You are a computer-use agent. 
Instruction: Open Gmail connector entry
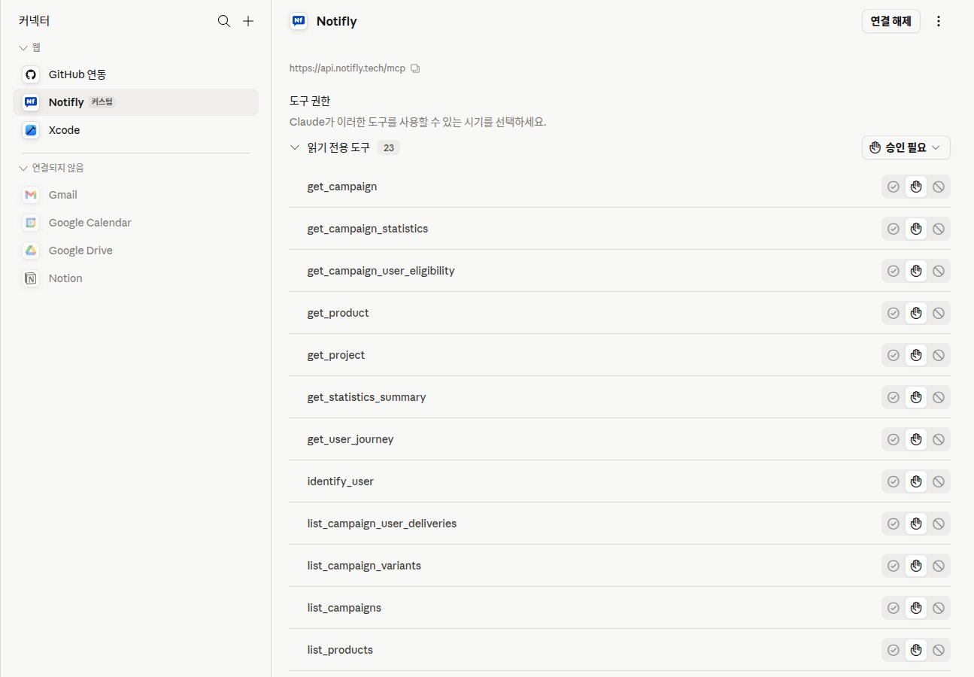(x=135, y=195)
